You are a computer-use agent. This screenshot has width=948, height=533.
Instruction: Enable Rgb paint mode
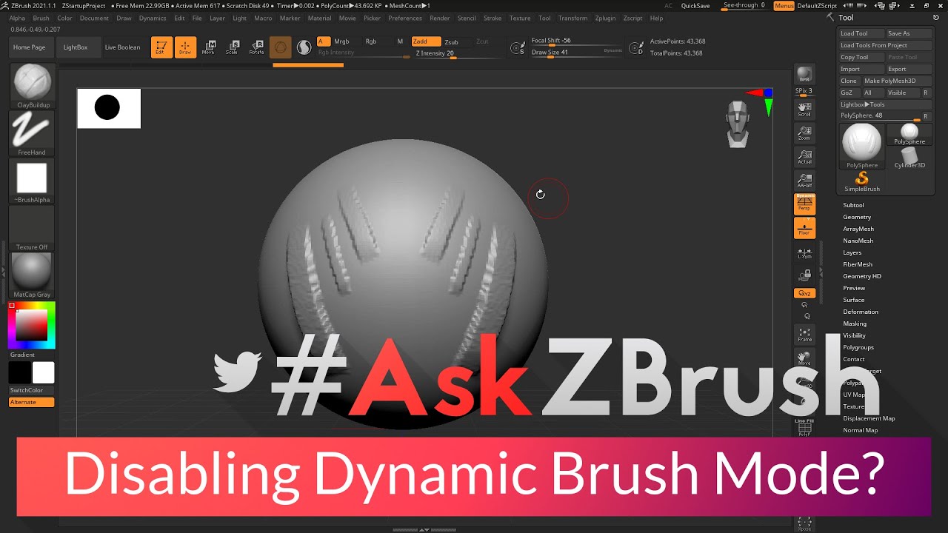point(370,41)
